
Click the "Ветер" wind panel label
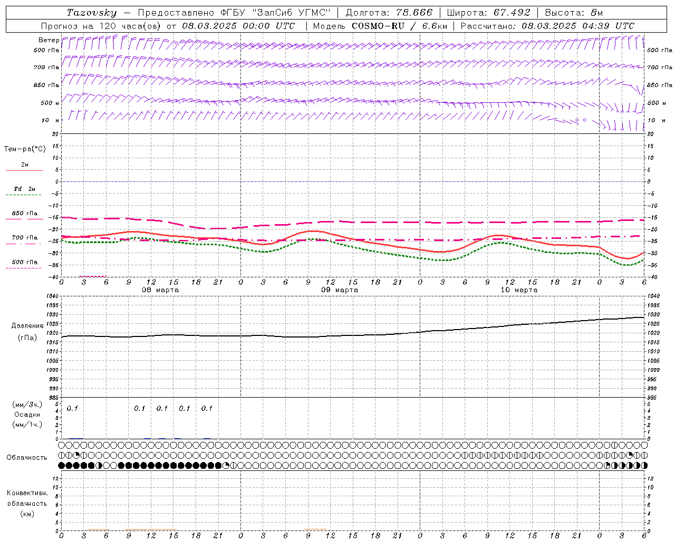(x=49, y=40)
